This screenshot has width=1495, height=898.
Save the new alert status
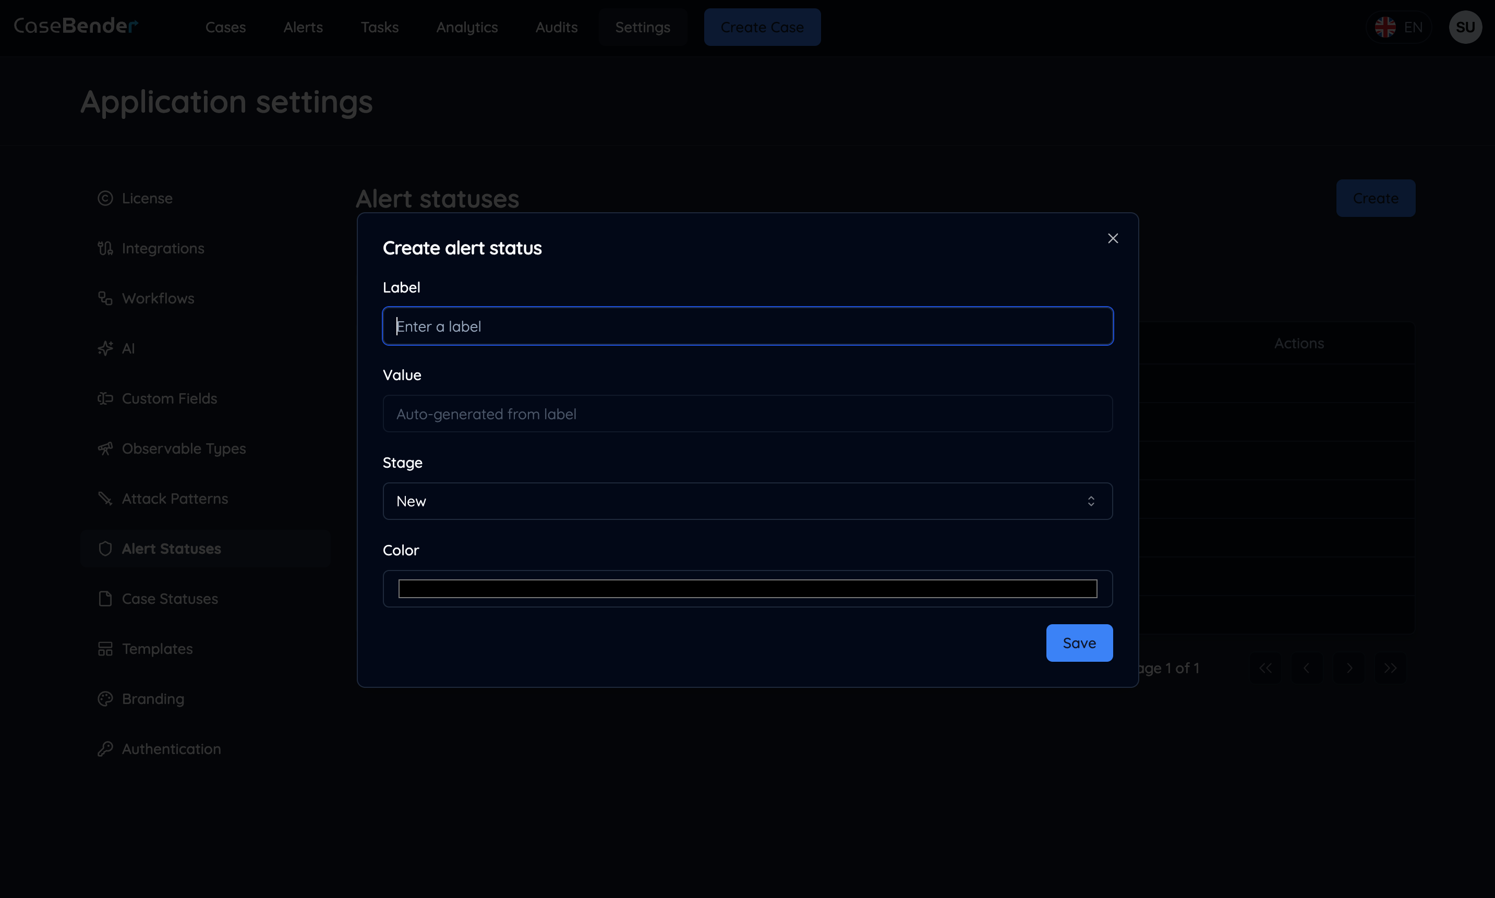[1080, 642]
